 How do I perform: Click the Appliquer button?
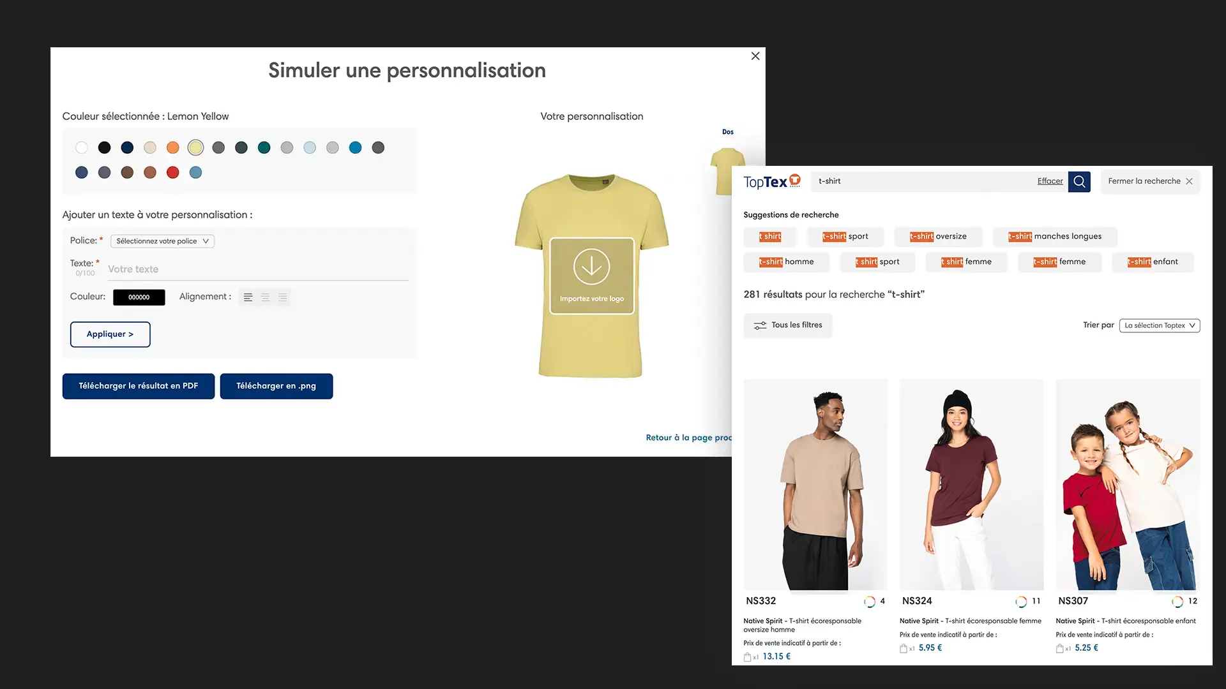point(110,334)
